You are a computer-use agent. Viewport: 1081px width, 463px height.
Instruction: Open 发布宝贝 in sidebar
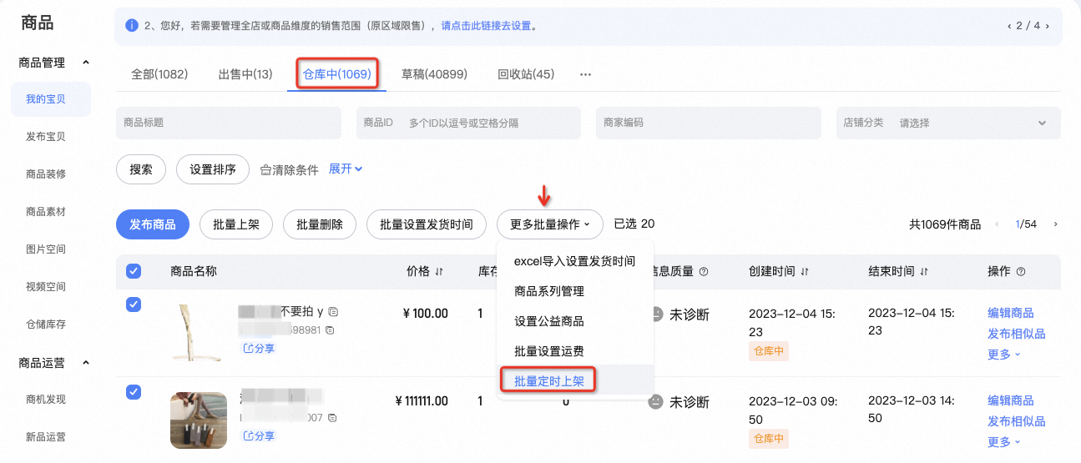(46, 137)
